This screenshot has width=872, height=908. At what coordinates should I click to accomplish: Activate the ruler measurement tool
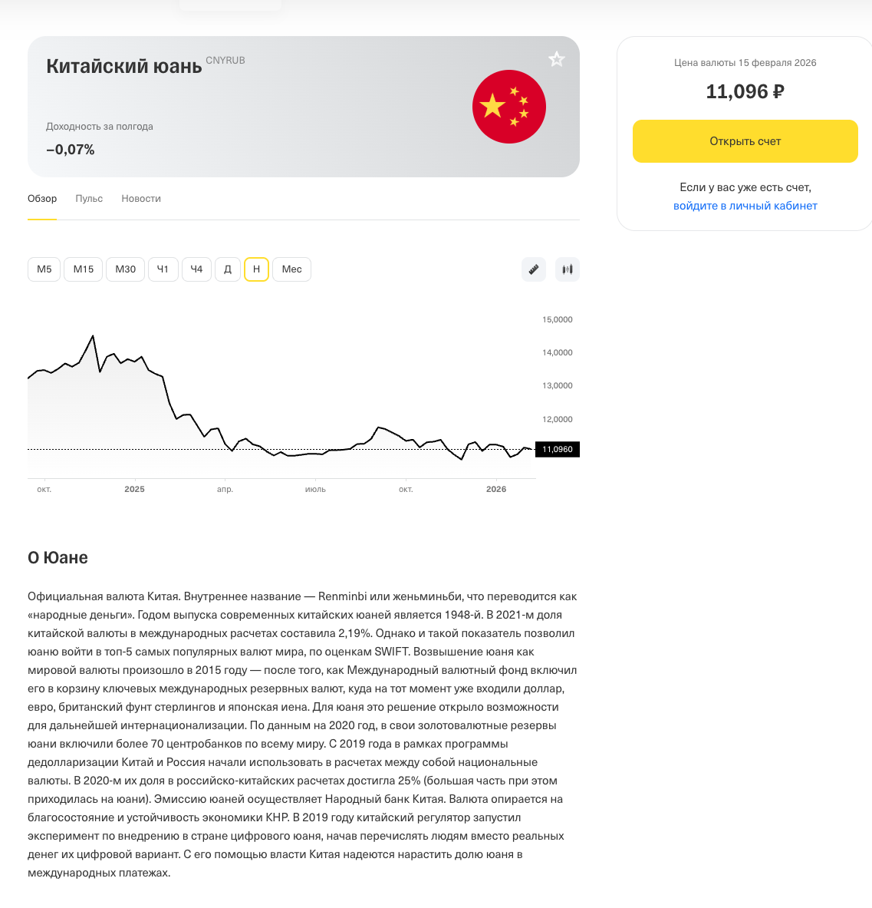pos(534,269)
